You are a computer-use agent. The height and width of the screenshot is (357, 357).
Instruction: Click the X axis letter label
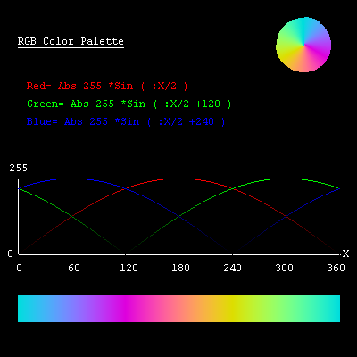pos(345,253)
